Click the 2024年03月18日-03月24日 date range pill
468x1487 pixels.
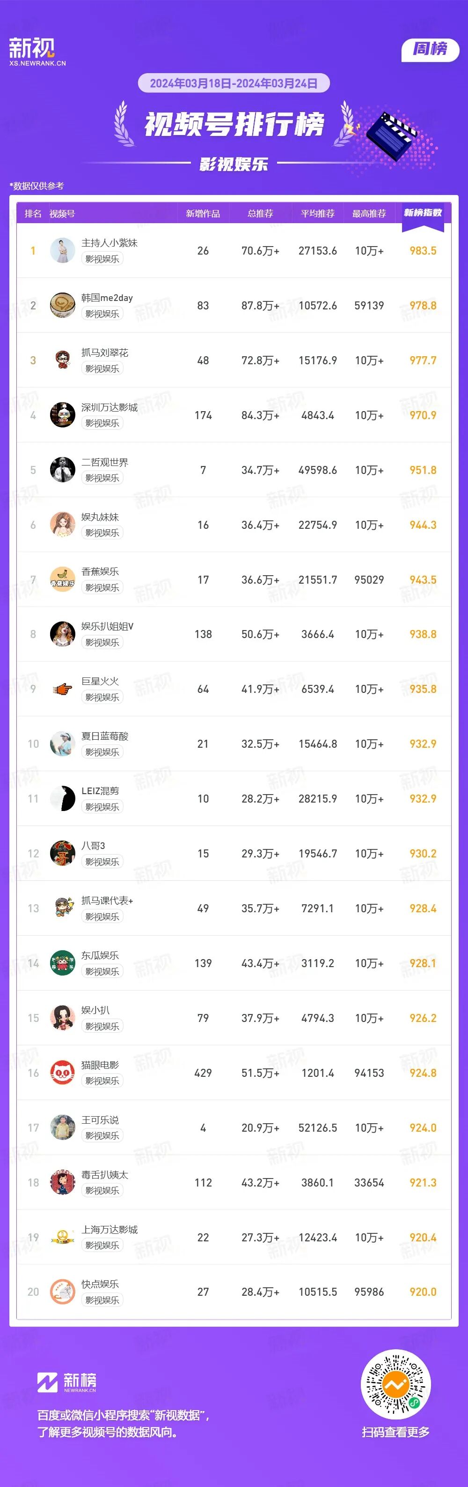[x=234, y=83]
